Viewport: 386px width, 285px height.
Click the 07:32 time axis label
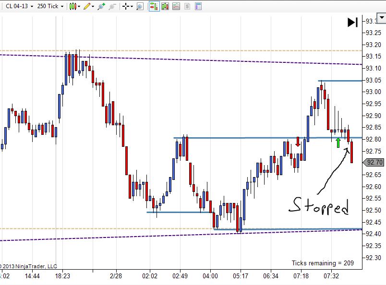[331, 276]
